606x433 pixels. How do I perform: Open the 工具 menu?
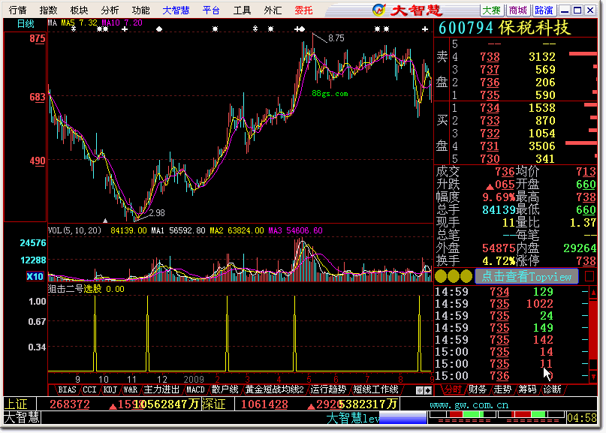(242, 11)
